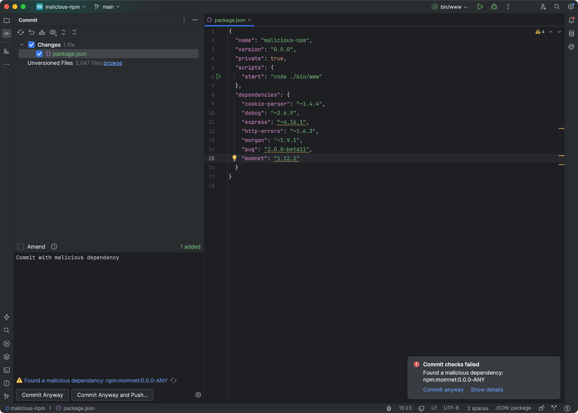578x413 pixels.
Task: Show commit message history clock icon
Action: [54, 247]
